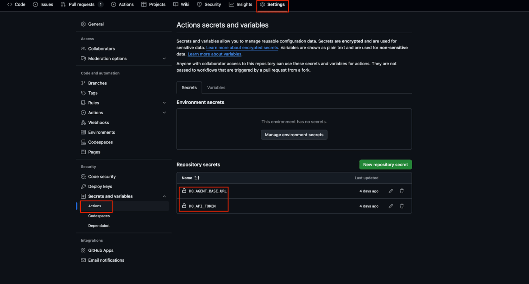The image size is (529, 284).
Task: Click the New repository secret button
Action: click(386, 165)
